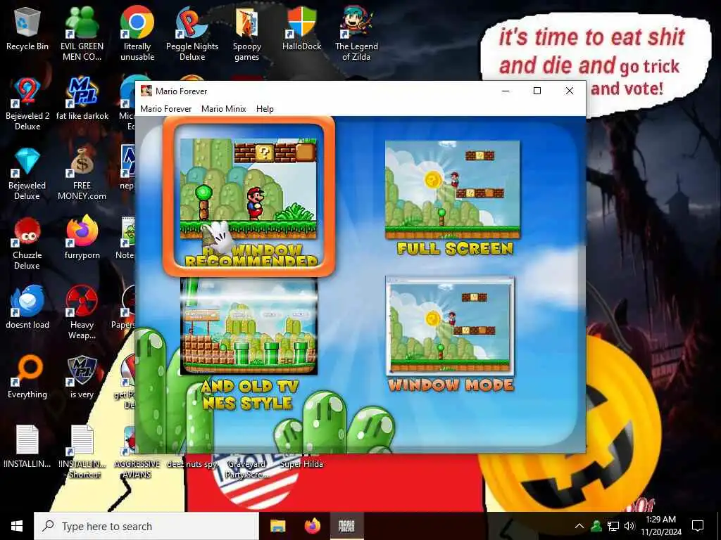Click the green user tray icon
Viewport: 721px width, 540px height.
(596, 526)
